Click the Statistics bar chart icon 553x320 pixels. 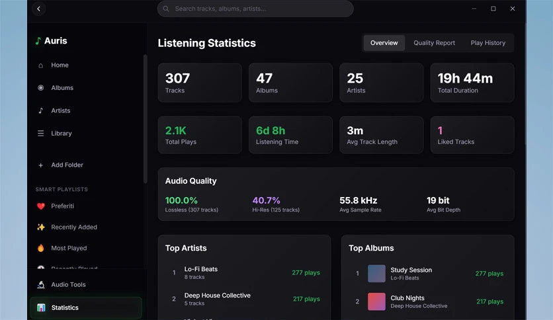pyautogui.click(x=41, y=307)
